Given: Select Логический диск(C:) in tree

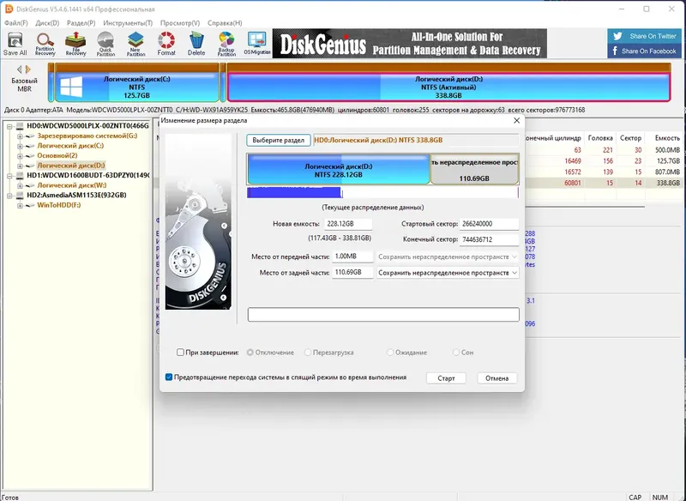Looking at the screenshot, I should [70, 146].
